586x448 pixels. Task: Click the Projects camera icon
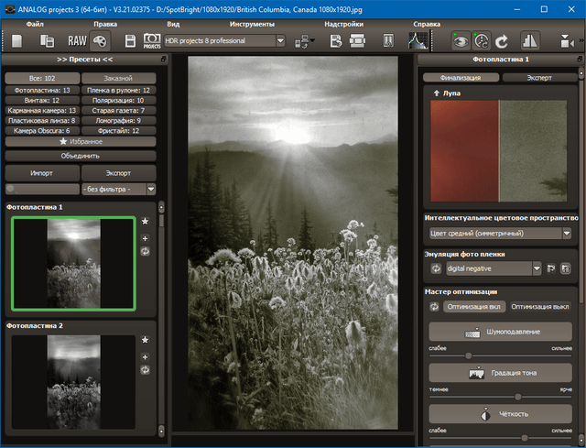[x=152, y=40]
